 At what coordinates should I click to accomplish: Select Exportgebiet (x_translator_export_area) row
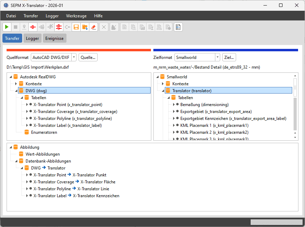(x=216, y=112)
